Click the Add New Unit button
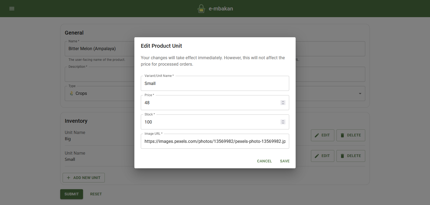430x205 pixels. [x=84, y=177]
